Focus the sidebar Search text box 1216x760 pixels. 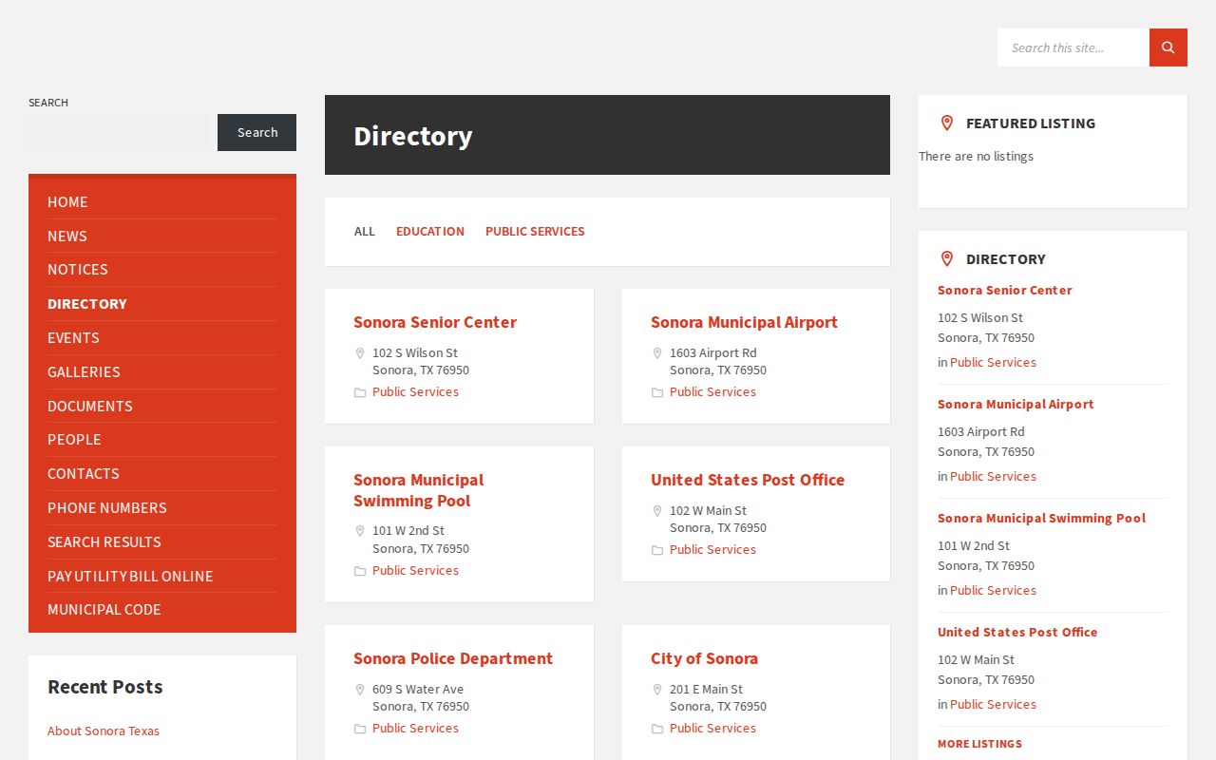(x=118, y=132)
